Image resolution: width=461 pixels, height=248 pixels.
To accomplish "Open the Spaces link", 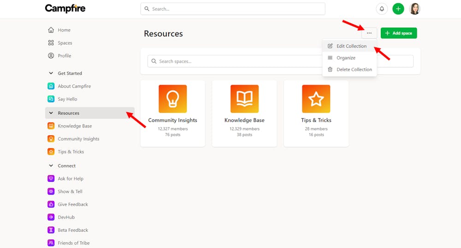I will point(65,43).
